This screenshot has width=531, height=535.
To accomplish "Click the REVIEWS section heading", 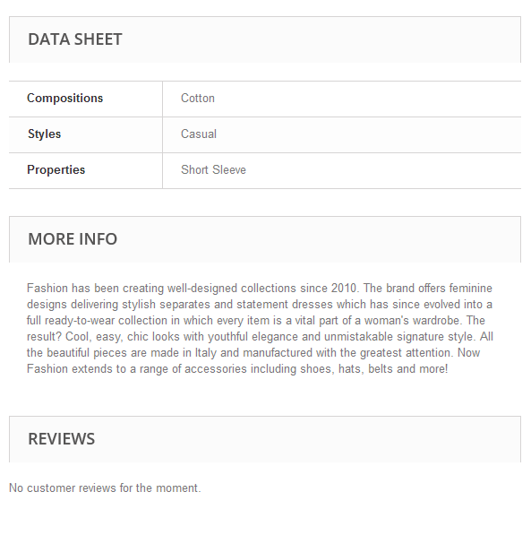I will click(62, 439).
